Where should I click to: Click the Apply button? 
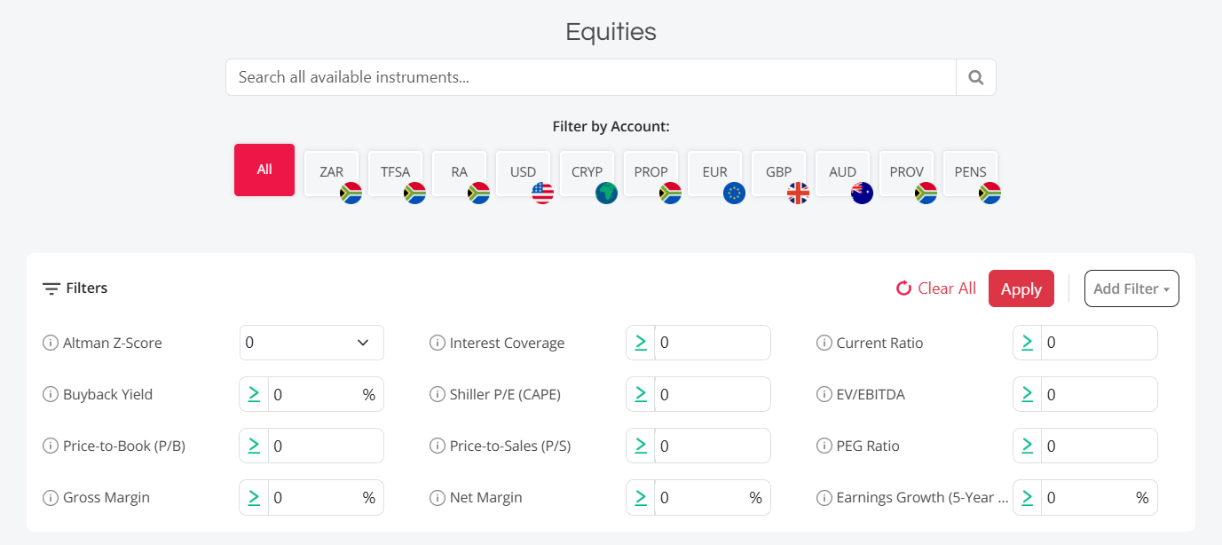pyautogui.click(x=1021, y=288)
